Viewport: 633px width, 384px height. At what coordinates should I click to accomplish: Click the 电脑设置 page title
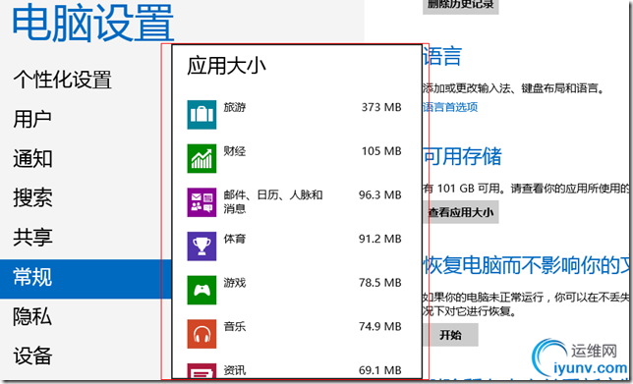click(93, 23)
